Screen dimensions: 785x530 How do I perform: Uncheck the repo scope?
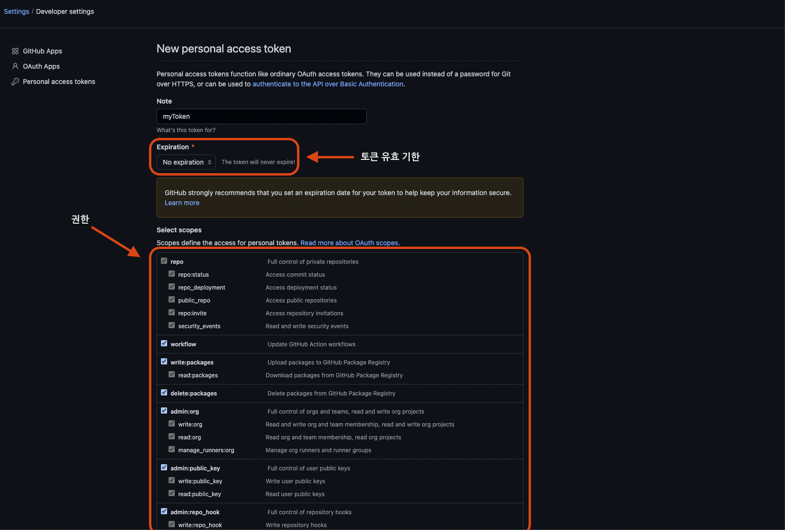[x=164, y=261]
